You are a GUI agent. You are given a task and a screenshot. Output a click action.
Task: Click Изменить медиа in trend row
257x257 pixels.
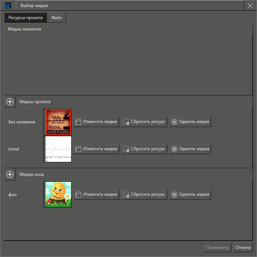97,149
